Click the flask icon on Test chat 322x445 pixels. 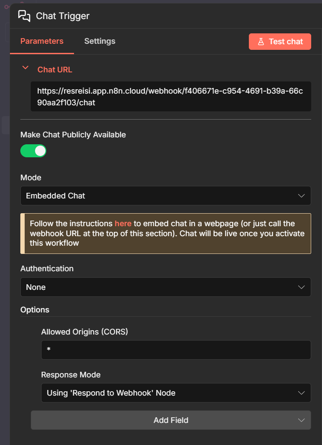[x=261, y=42]
